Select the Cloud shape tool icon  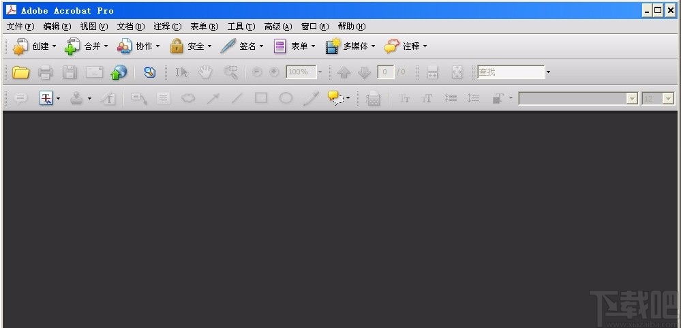point(187,99)
